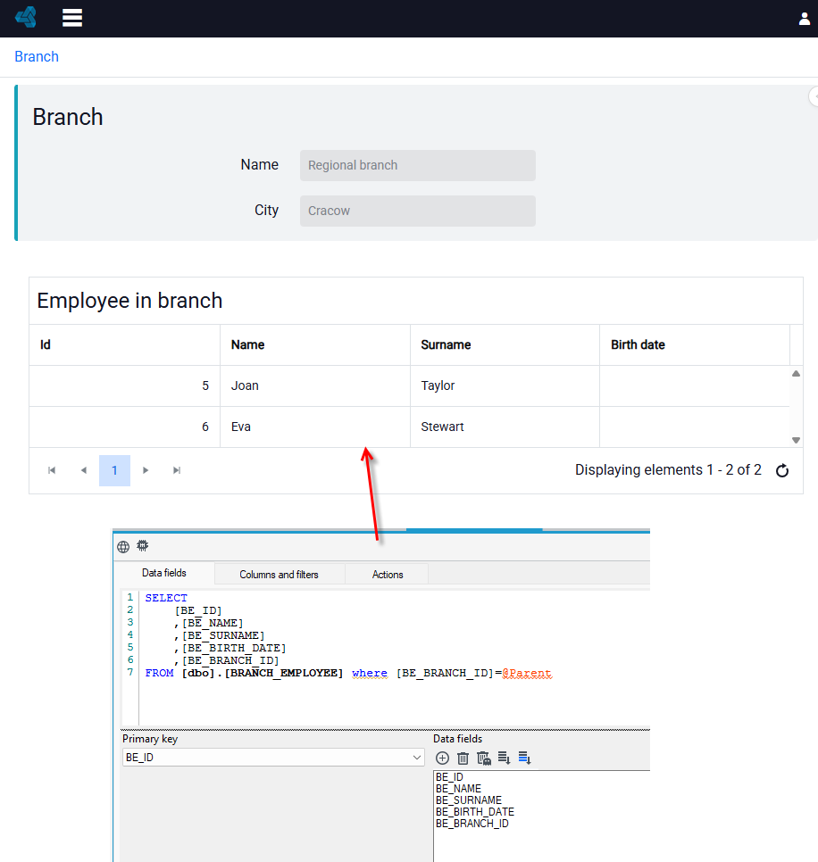The height and width of the screenshot is (862, 818).
Task: Add a data field with the plus icon
Action: pyautogui.click(x=442, y=758)
